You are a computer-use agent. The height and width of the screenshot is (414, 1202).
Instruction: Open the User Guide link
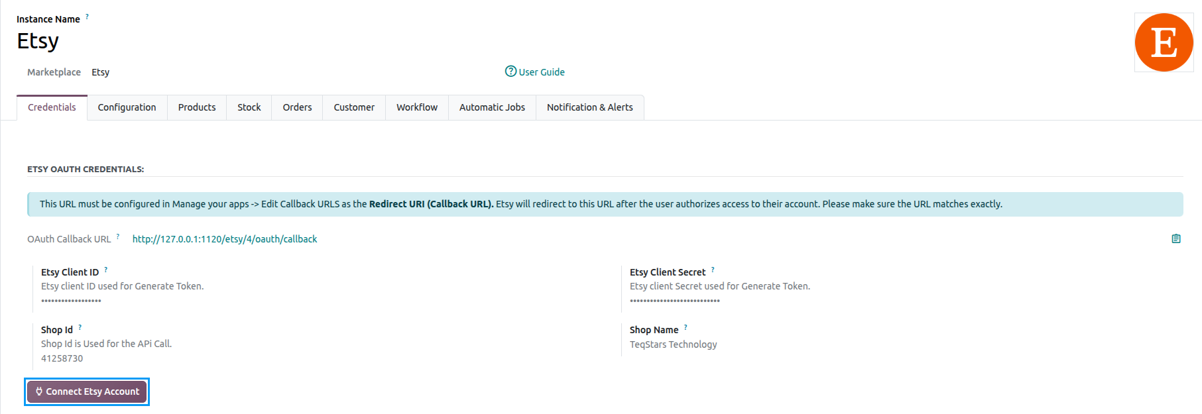(x=541, y=72)
